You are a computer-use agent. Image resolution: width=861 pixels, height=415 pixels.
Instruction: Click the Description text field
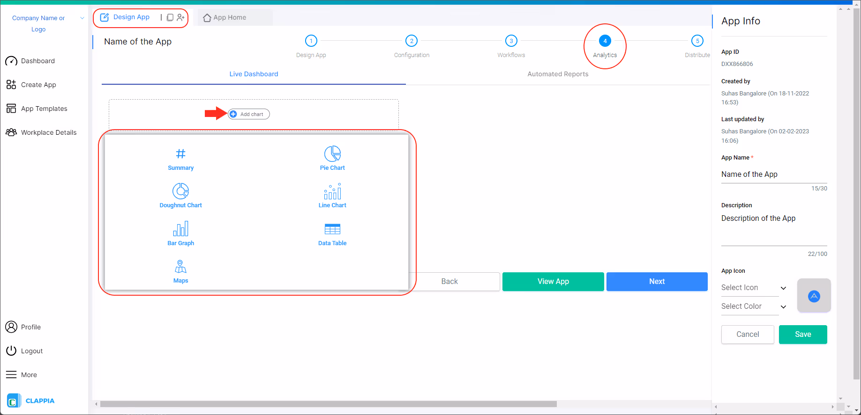click(x=774, y=229)
